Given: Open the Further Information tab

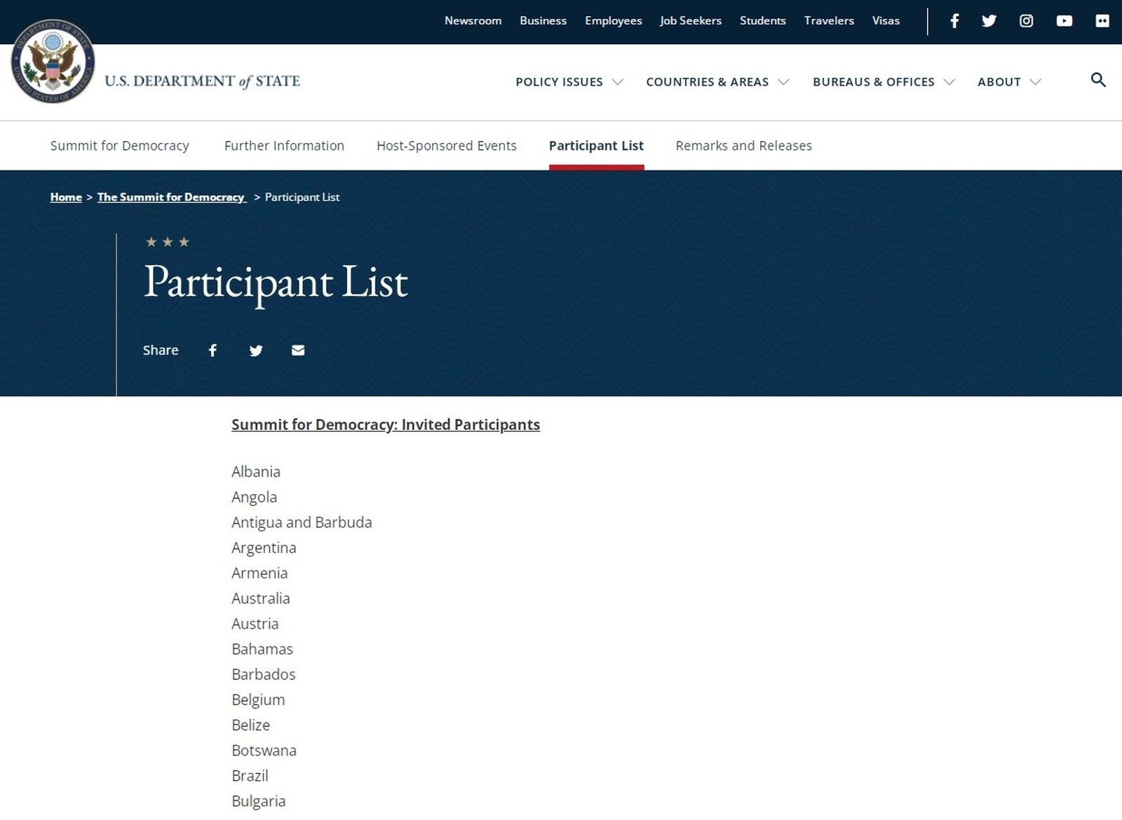Looking at the screenshot, I should pyautogui.click(x=284, y=146).
